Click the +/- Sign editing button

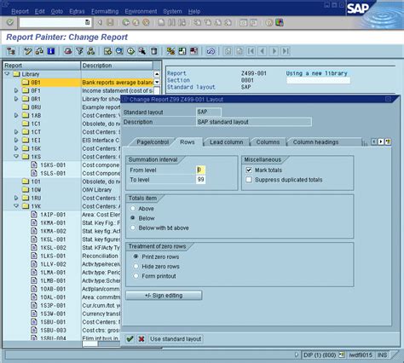[164, 296]
